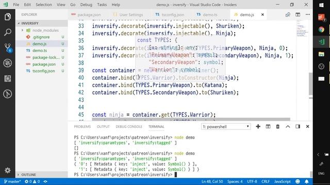Open File Explorer from the taskbar
The width and height of the screenshot is (330, 185).
tap(321, 54)
